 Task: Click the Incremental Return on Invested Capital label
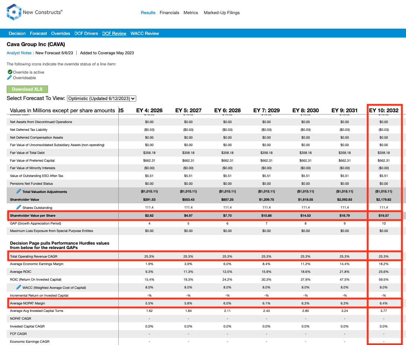[39, 295]
